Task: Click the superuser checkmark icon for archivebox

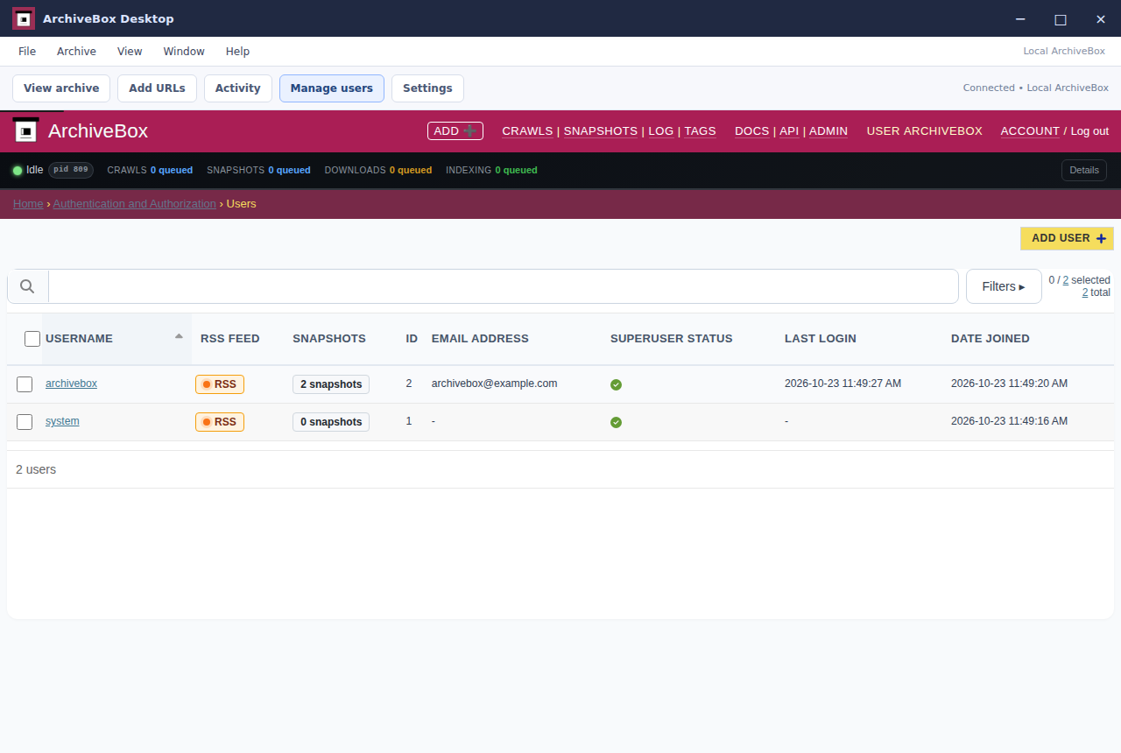Action: 616,384
